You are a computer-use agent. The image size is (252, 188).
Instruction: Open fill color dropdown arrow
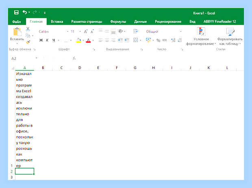83,40
